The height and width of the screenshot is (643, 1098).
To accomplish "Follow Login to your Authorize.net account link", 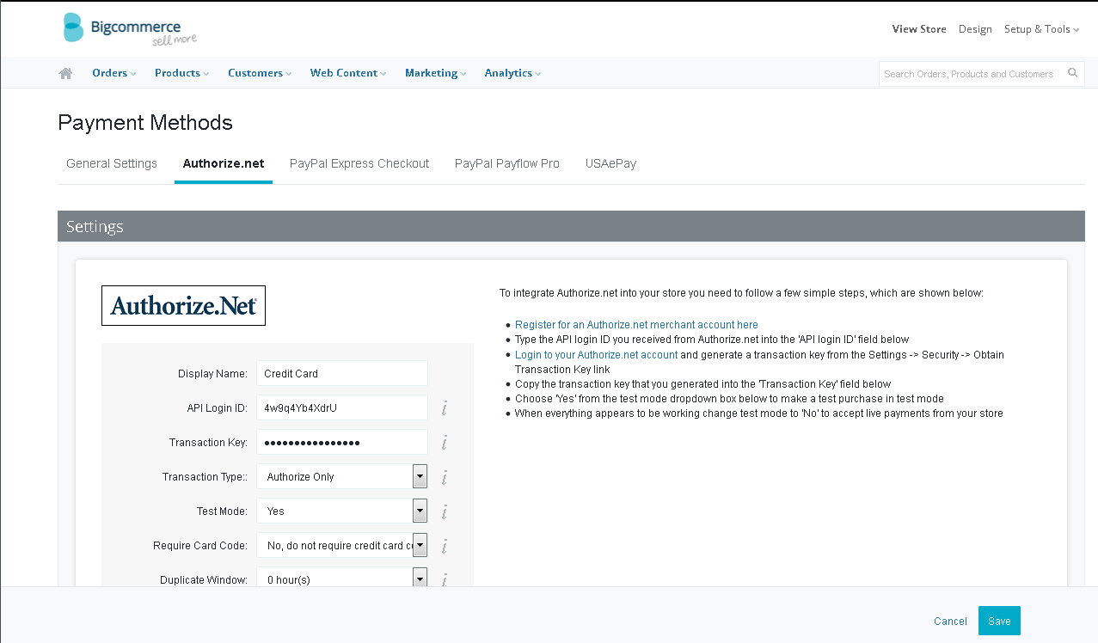I will click(597, 355).
